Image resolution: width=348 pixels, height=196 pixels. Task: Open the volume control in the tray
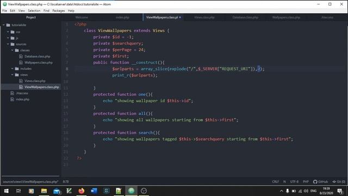(306, 191)
